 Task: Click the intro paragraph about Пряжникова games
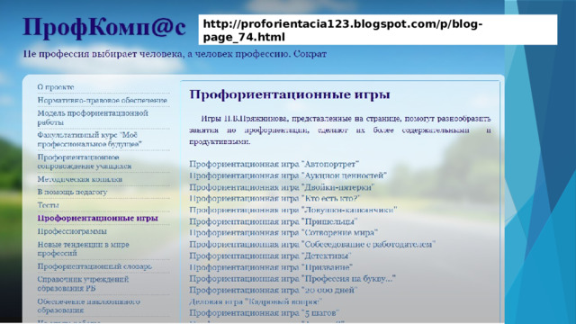[x=340, y=130]
